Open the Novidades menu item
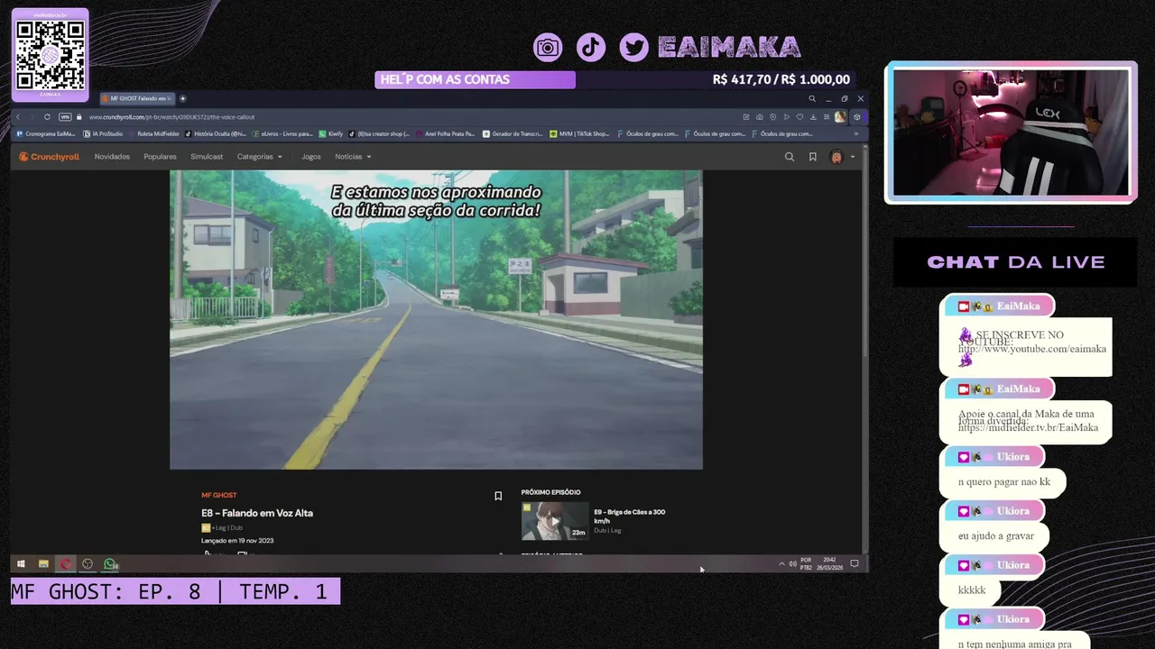 [x=112, y=157]
